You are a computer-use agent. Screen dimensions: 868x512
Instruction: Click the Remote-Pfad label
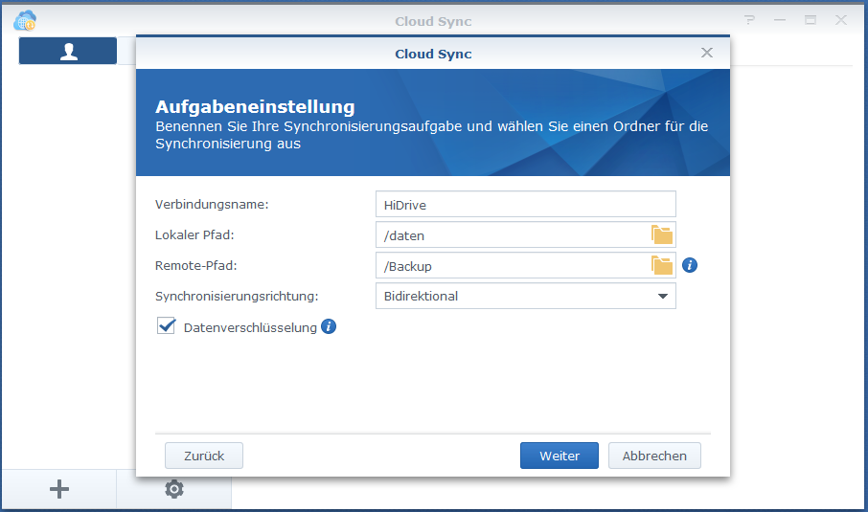coord(196,265)
